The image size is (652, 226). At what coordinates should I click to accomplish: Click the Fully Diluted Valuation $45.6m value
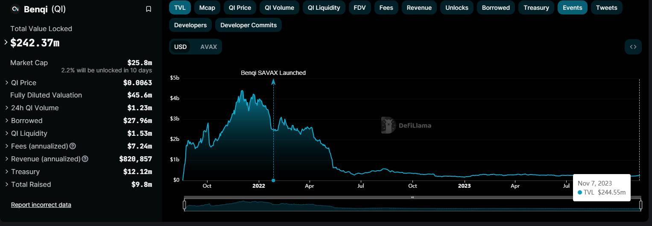(x=140, y=95)
